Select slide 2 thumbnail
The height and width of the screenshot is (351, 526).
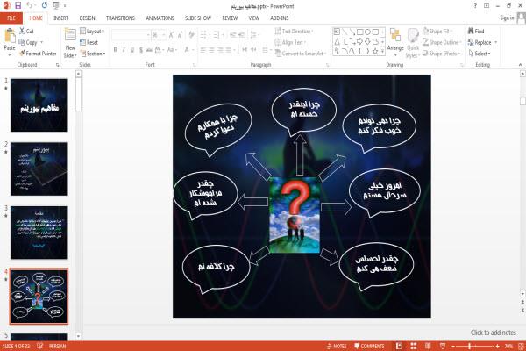(x=39, y=168)
